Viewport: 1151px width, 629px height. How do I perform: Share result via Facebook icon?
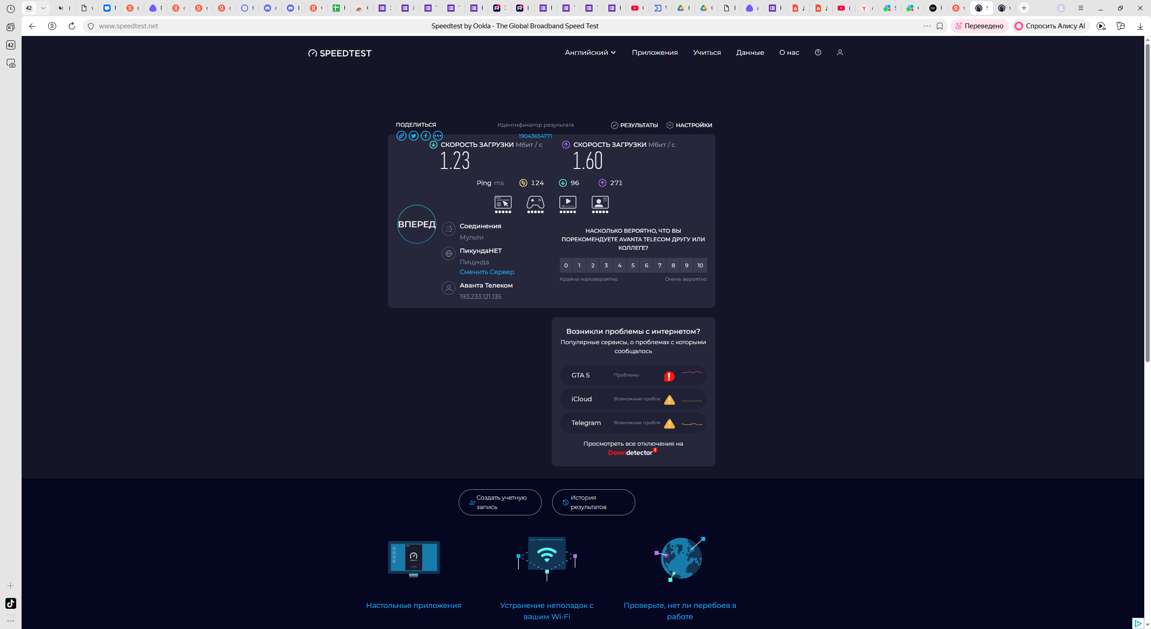(425, 136)
